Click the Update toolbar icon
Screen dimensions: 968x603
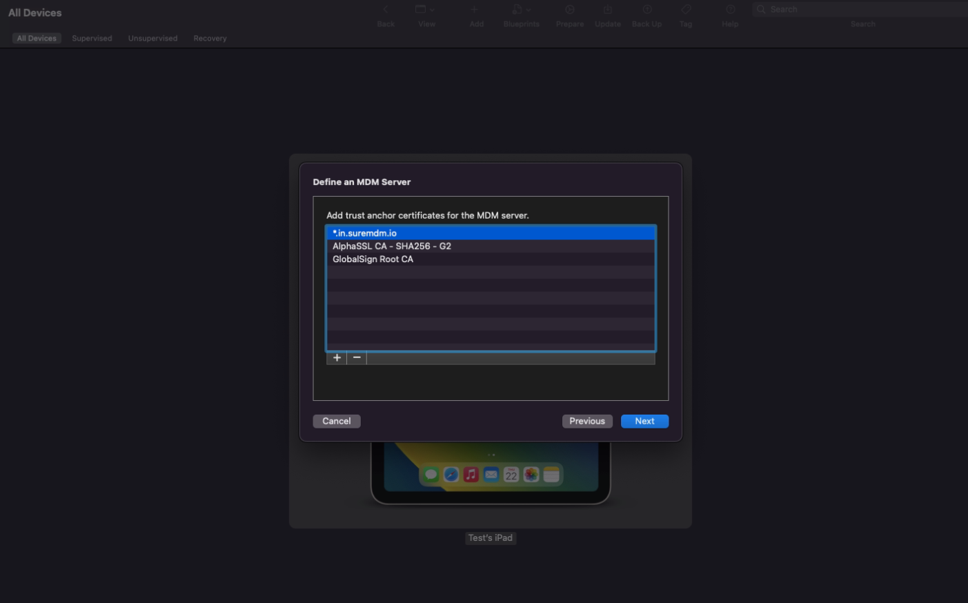pyautogui.click(x=608, y=10)
